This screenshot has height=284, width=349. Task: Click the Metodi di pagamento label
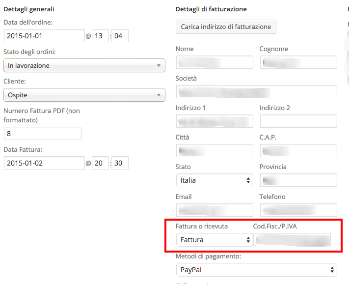coord(208,256)
